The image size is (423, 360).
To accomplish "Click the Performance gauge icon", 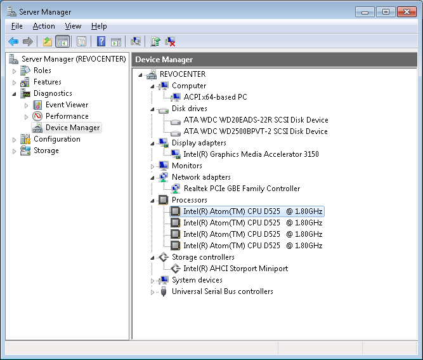I will click(37, 116).
